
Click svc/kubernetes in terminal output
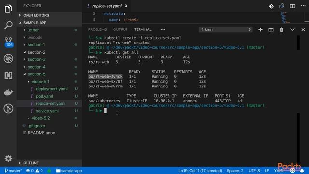tap(104, 101)
